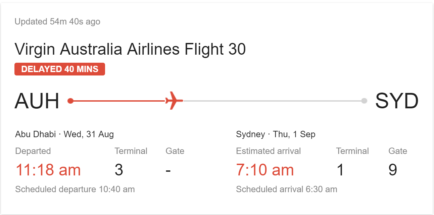Click the AUH airport code
Image resolution: width=434 pixels, height=215 pixels.
(37, 101)
